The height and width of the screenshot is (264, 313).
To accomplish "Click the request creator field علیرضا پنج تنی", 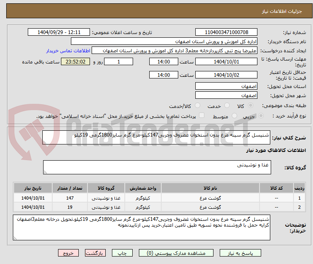I will (x=175, y=51).
